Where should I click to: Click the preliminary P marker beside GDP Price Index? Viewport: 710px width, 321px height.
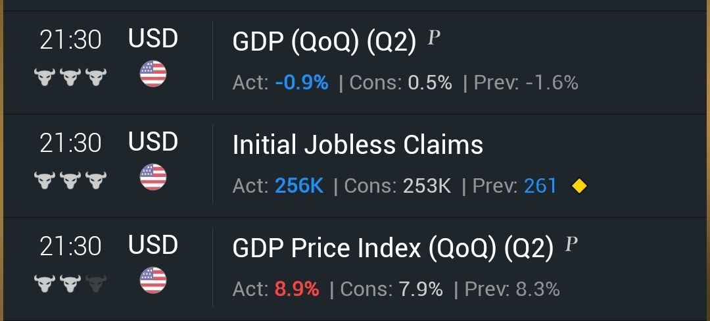click(571, 245)
